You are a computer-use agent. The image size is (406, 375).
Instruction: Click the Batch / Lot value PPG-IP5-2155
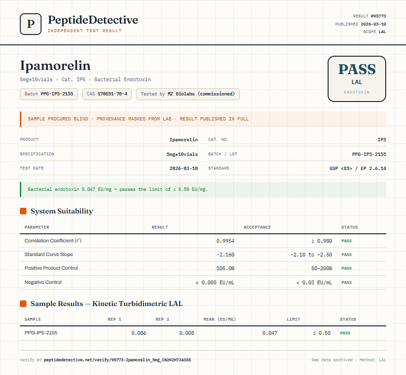click(369, 154)
